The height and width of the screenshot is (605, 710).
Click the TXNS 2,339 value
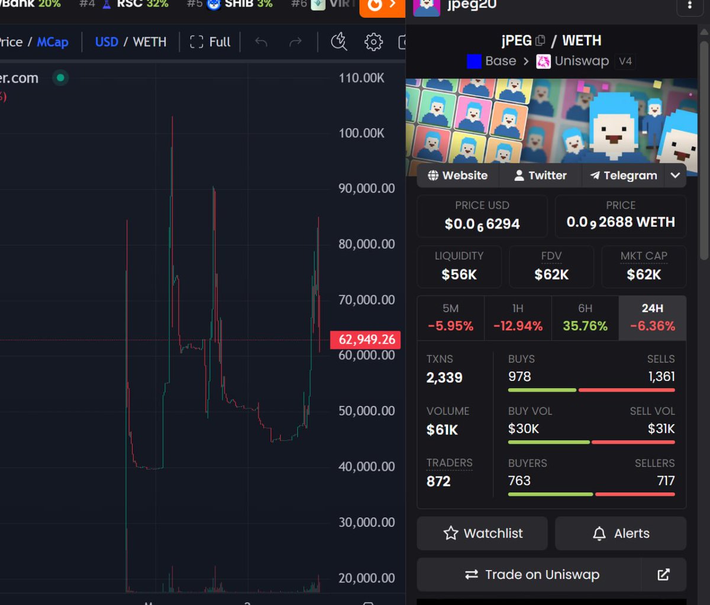pyautogui.click(x=444, y=378)
